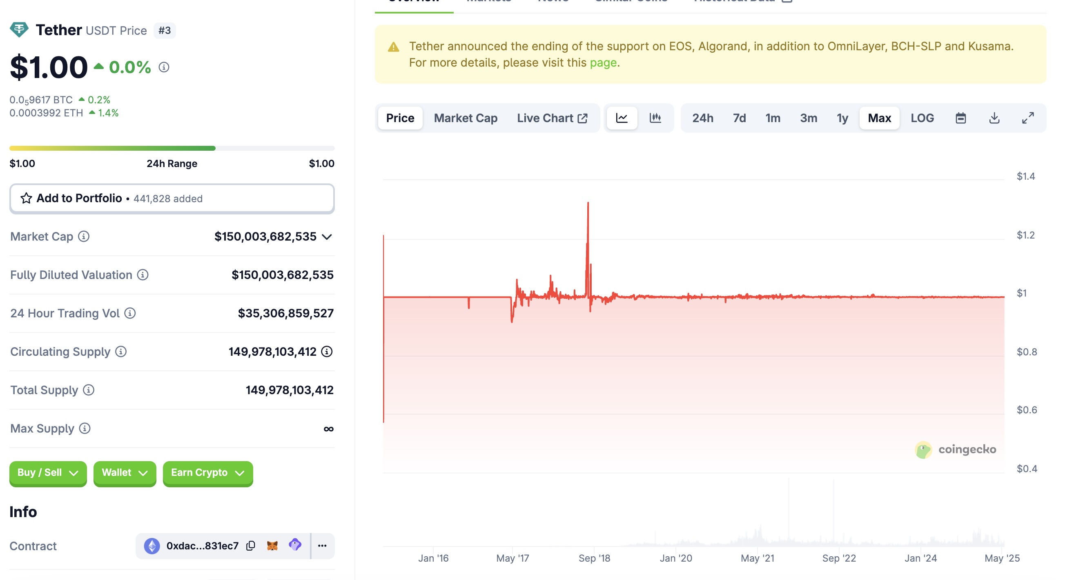This screenshot has width=1074, height=580.
Task: Open the calendar date range picker
Action: pos(960,118)
